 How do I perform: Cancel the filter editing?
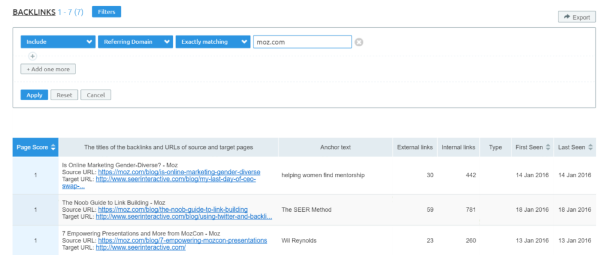click(96, 95)
